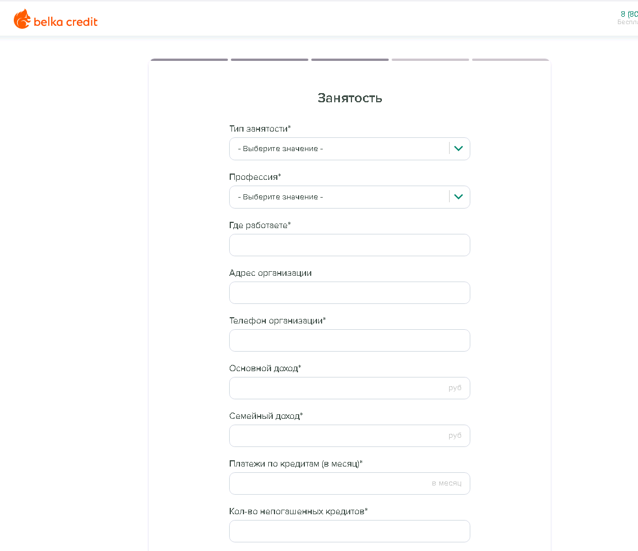Click the "belka credit" brand name

(64, 22)
